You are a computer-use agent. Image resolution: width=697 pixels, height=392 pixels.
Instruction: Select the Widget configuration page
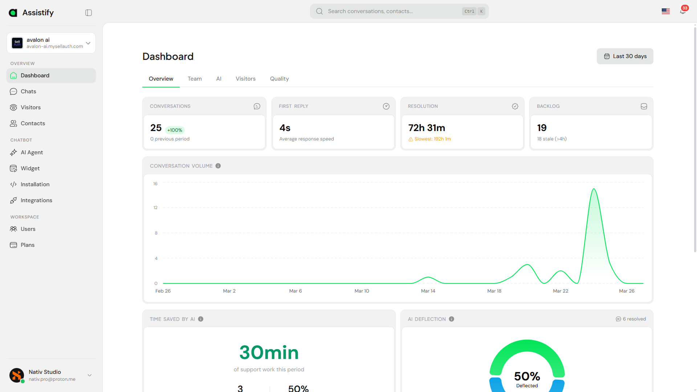click(30, 168)
